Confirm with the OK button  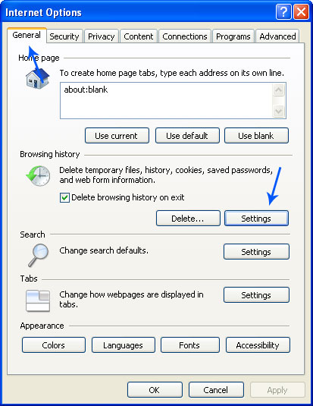[x=155, y=390]
